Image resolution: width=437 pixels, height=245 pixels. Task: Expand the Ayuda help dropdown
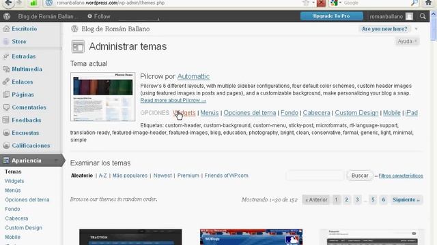(x=407, y=42)
